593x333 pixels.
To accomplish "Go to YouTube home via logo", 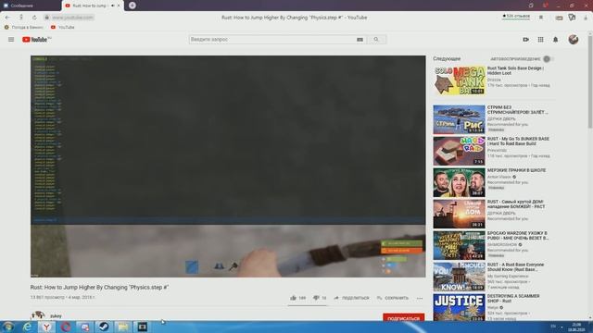I will click(36, 39).
